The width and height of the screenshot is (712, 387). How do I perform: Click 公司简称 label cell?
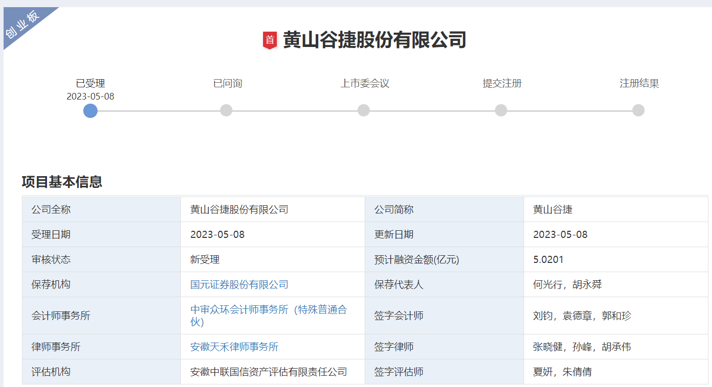click(444, 209)
